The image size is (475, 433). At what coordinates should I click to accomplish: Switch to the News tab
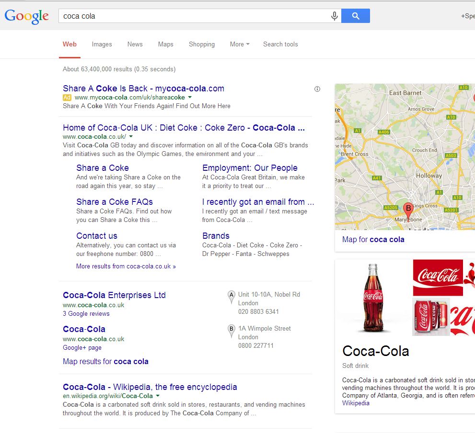click(x=135, y=44)
